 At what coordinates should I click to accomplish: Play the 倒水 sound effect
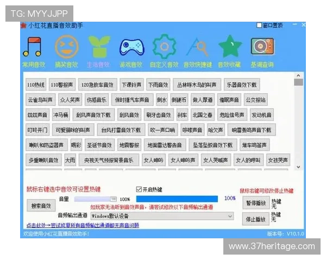click(162, 100)
